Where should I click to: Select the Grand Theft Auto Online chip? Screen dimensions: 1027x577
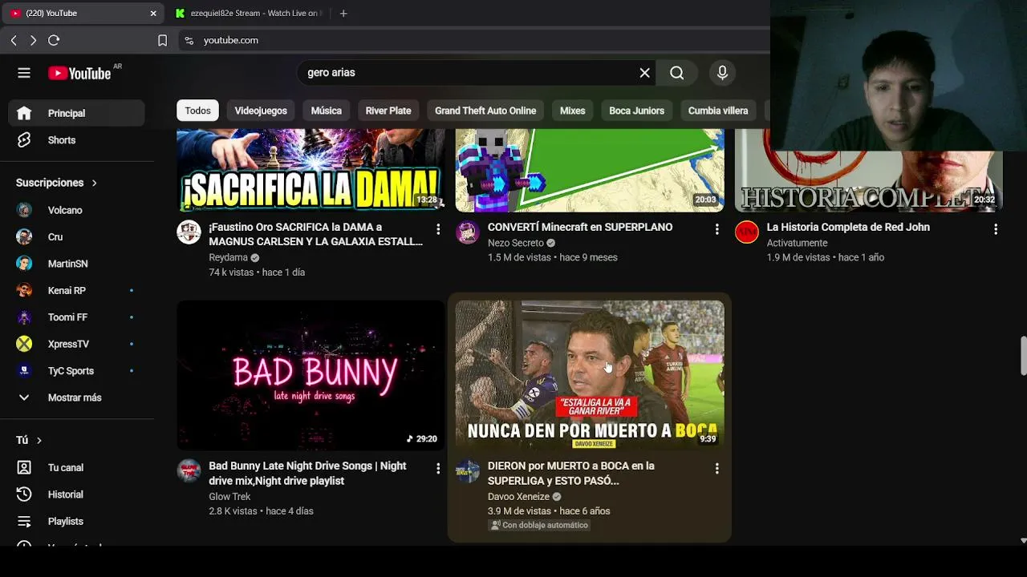(x=485, y=111)
